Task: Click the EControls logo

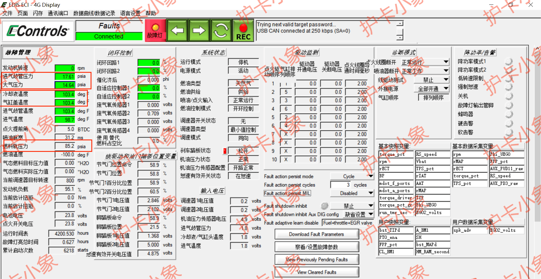Action: click(38, 31)
